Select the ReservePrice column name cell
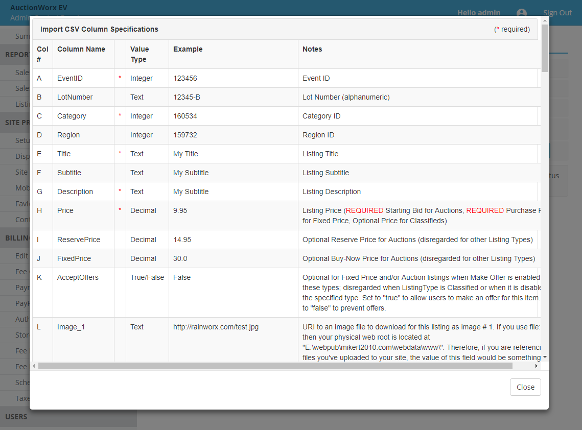 click(x=83, y=240)
